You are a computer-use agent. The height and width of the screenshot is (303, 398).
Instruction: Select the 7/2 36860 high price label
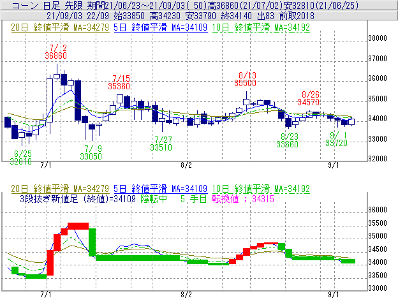tap(56, 52)
